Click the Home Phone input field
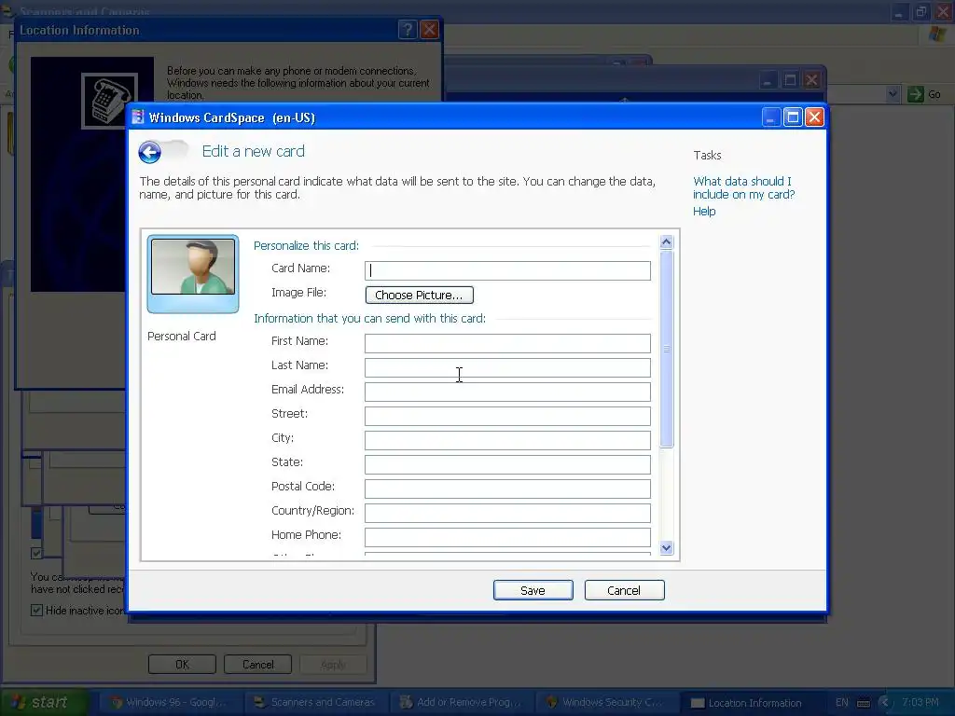 click(x=507, y=537)
